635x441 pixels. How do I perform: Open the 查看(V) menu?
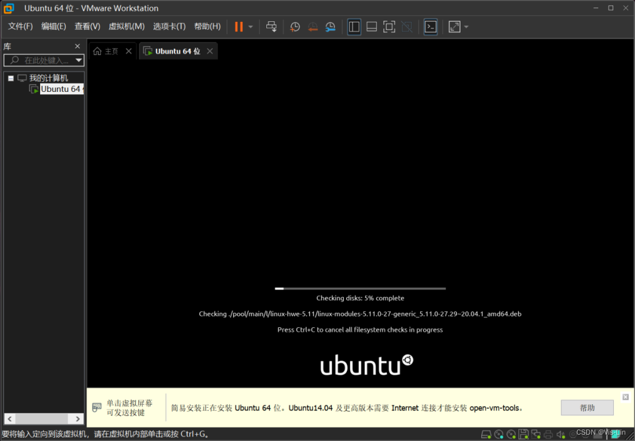pyautogui.click(x=87, y=26)
